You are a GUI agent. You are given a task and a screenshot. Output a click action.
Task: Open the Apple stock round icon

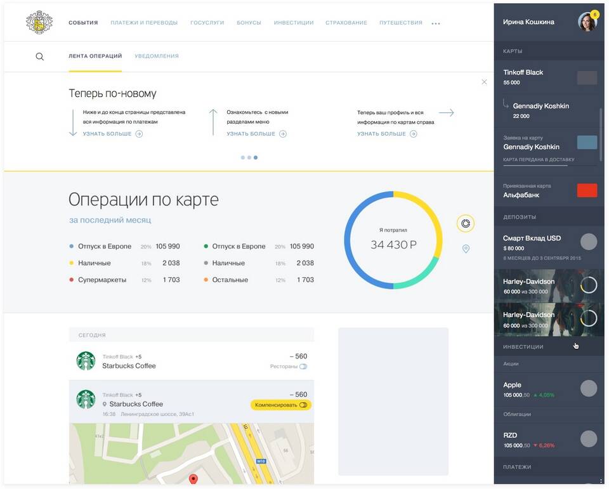tap(589, 388)
